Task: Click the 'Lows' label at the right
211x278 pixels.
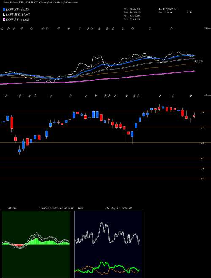Action: tap(207, 95)
